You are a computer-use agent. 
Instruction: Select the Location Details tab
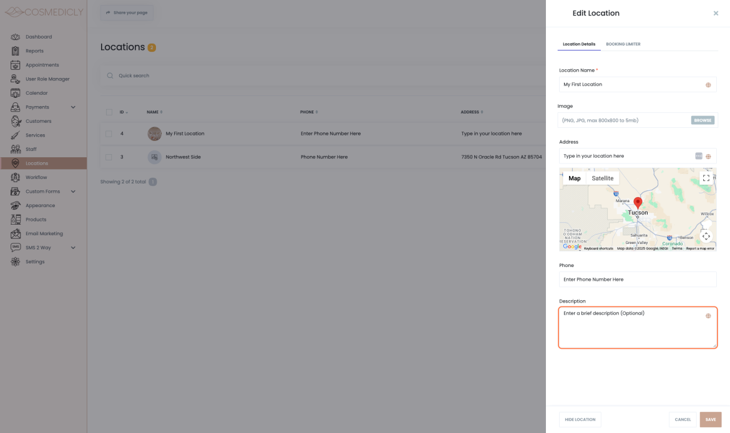pyautogui.click(x=578, y=44)
